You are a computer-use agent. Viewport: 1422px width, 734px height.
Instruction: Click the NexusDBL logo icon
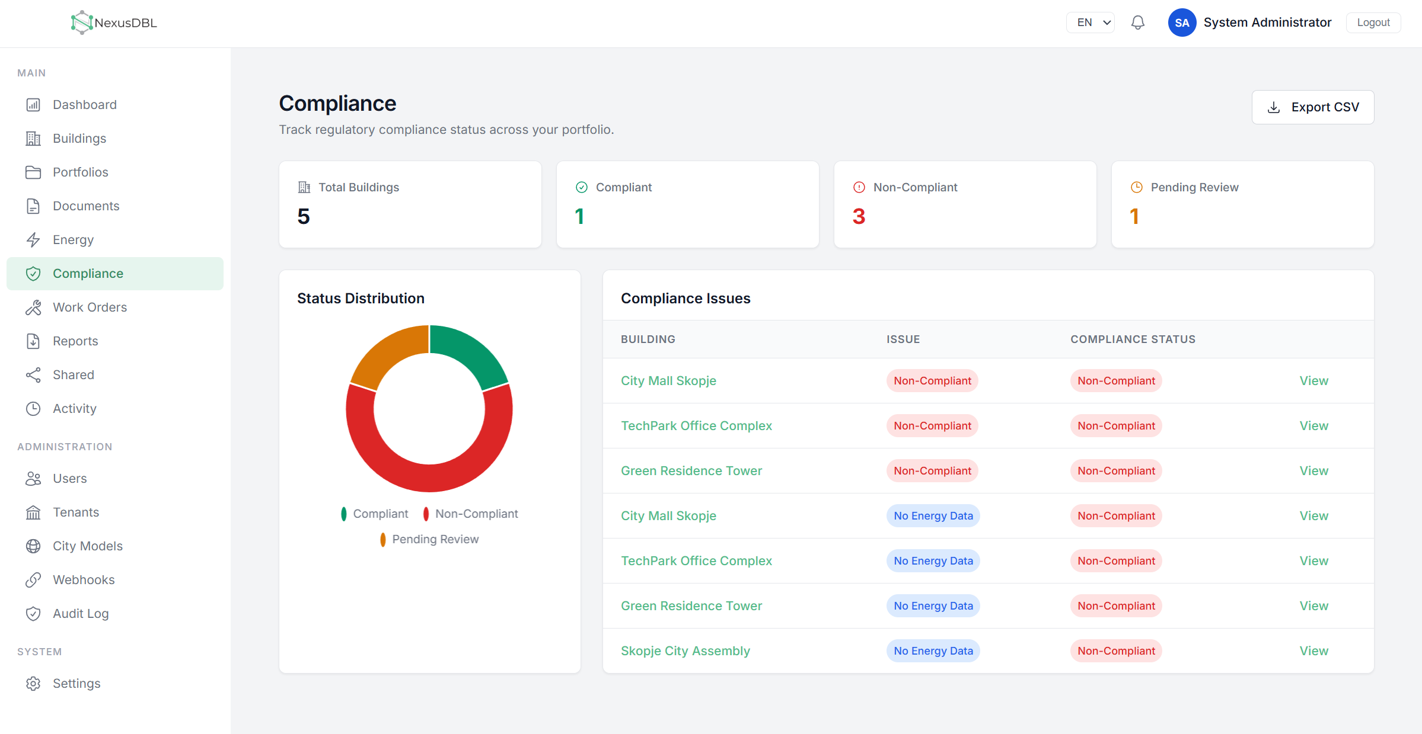tap(82, 23)
